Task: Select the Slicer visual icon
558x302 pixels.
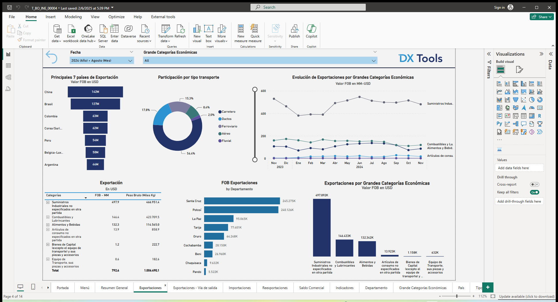Action: 516,116
